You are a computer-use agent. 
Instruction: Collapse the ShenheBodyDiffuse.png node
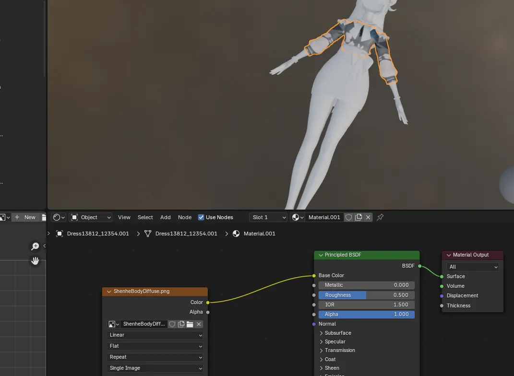109,291
